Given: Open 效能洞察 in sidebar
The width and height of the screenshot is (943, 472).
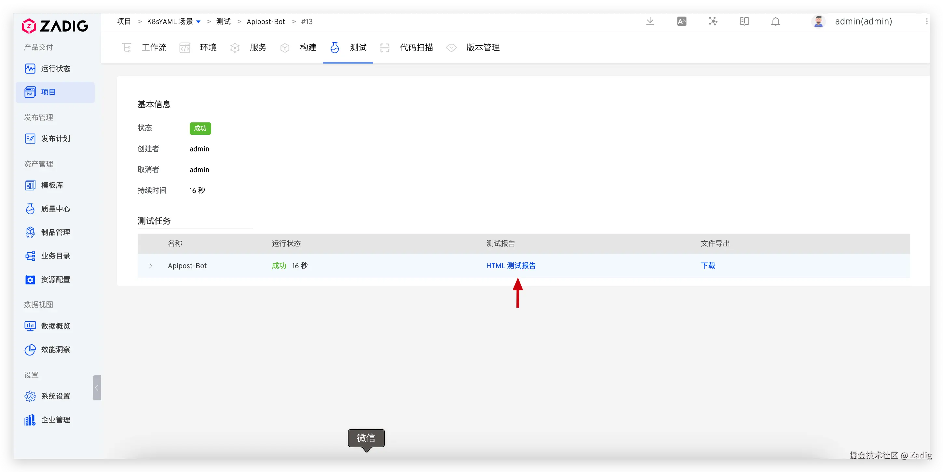Looking at the screenshot, I should click(55, 349).
